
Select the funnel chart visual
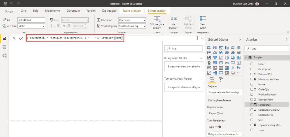[x=215, y=58]
